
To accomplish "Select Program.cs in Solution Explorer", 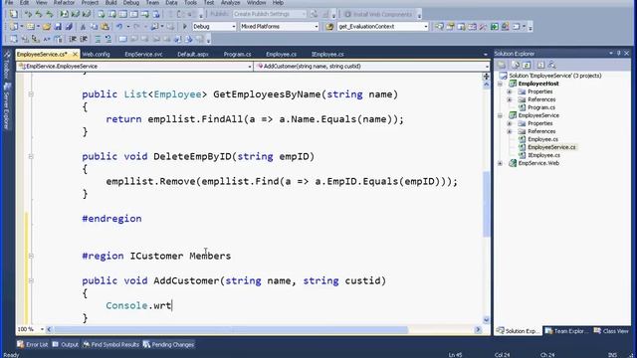I will (541, 107).
